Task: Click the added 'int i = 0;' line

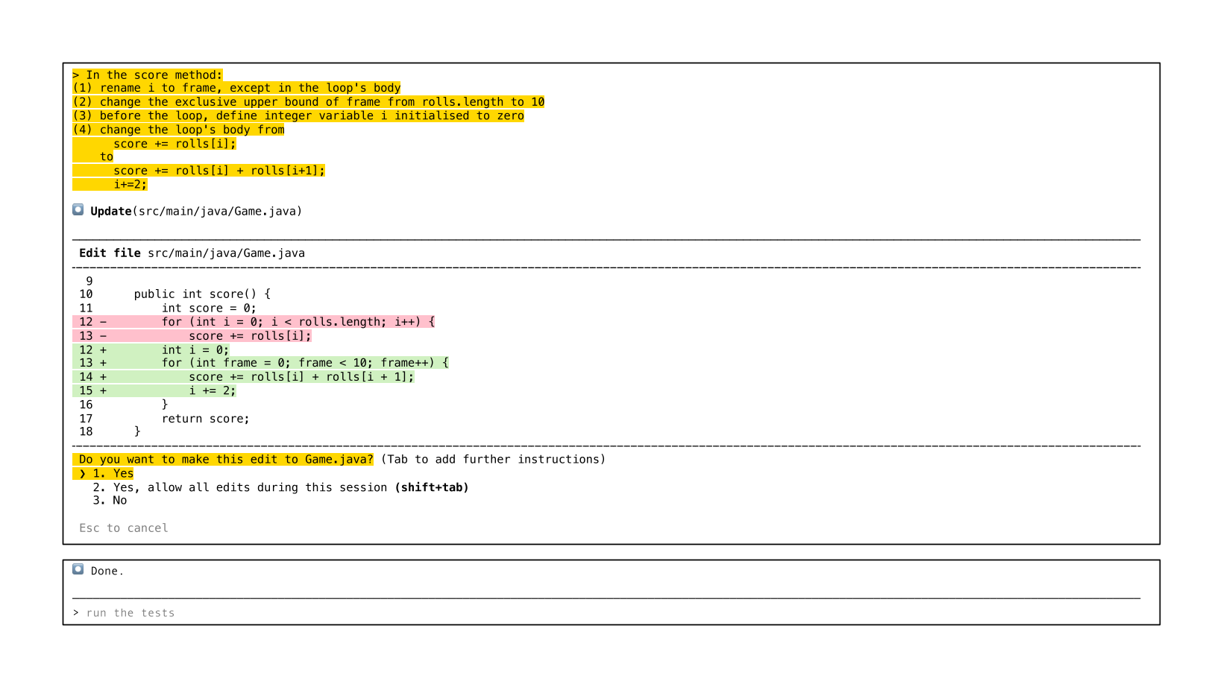Action: [x=195, y=349]
